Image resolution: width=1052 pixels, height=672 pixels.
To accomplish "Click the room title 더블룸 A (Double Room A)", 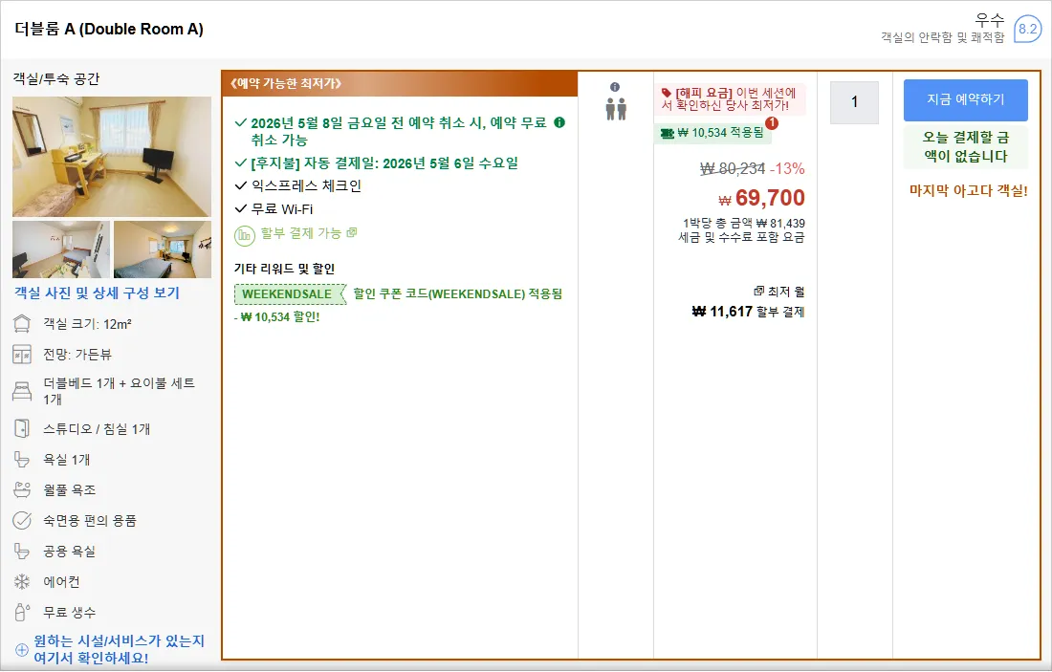I will [x=109, y=29].
